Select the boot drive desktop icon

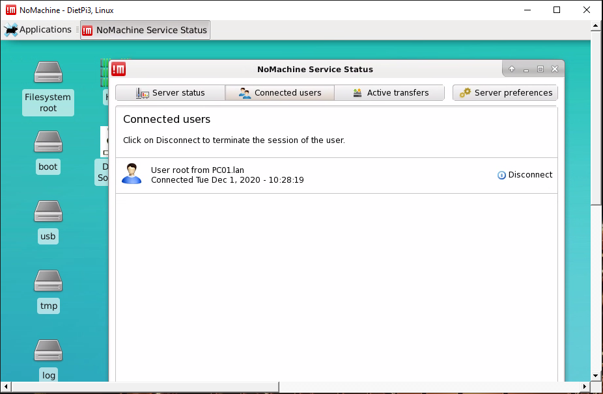tap(48, 141)
